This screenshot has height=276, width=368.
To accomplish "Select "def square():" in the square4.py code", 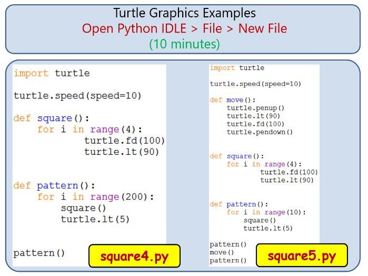I will click(51, 118).
